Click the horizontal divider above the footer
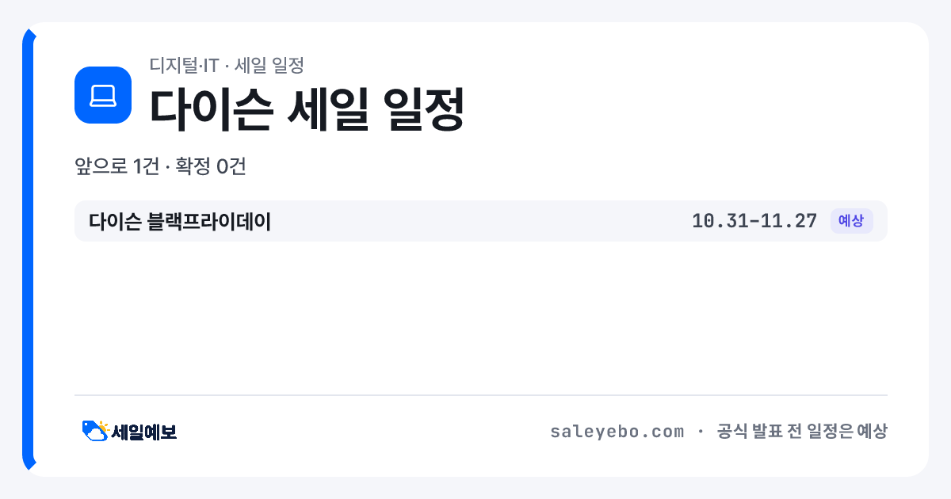This screenshot has height=499, width=951. (481, 394)
